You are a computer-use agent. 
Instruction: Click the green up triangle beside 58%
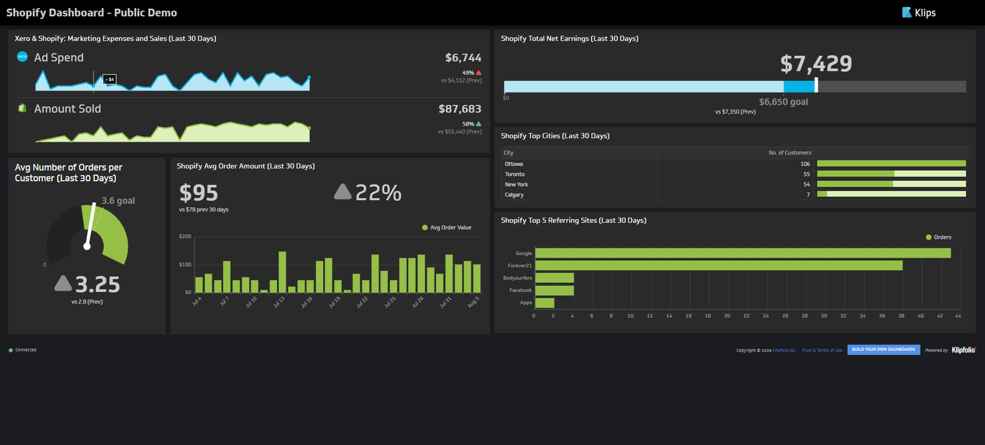coord(479,124)
